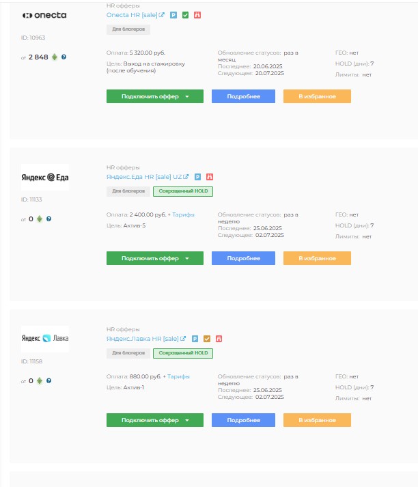Click the Яндекс Еда logo thumbnail
The width and height of the screenshot is (418, 487).
click(45, 178)
